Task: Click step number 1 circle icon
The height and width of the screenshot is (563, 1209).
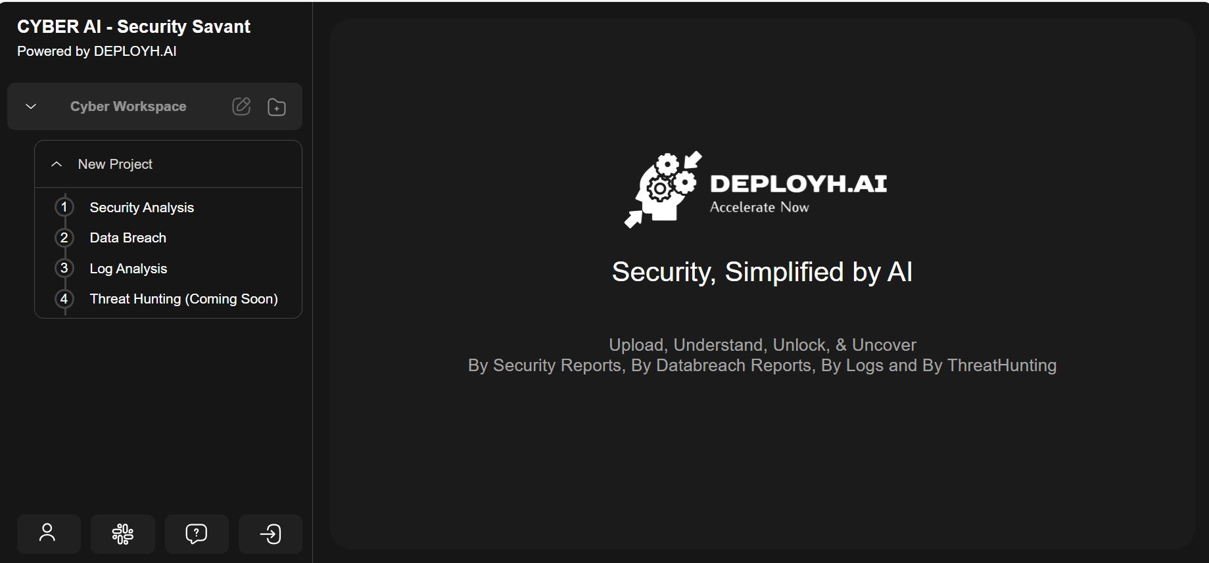Action: click(64, 207)
